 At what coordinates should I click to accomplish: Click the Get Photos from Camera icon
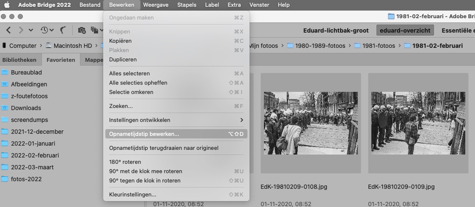tap(82, 30)
